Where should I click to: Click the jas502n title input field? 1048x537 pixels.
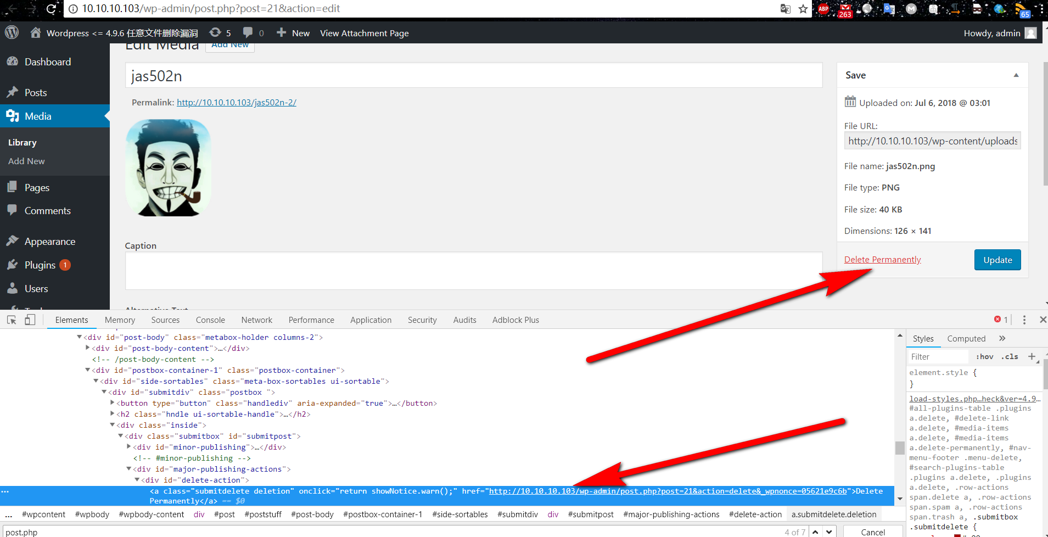473,76
